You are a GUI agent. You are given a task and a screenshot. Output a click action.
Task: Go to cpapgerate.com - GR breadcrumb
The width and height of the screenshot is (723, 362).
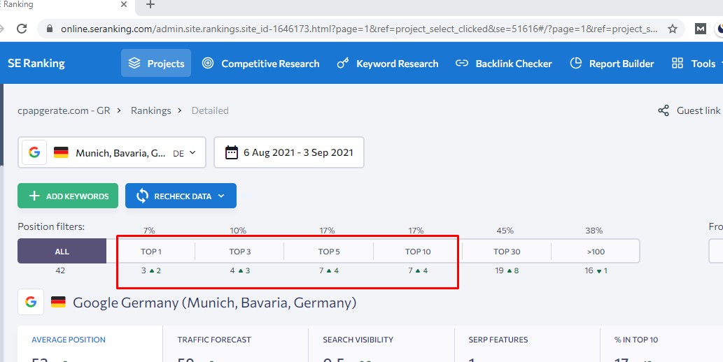[x=62, y=110]
